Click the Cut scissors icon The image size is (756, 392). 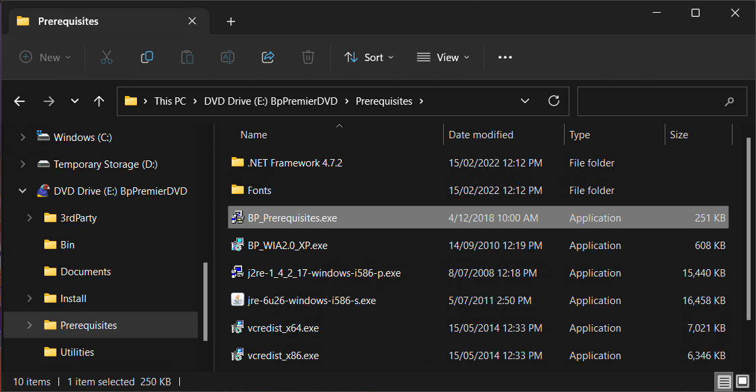tap(107, 57)
